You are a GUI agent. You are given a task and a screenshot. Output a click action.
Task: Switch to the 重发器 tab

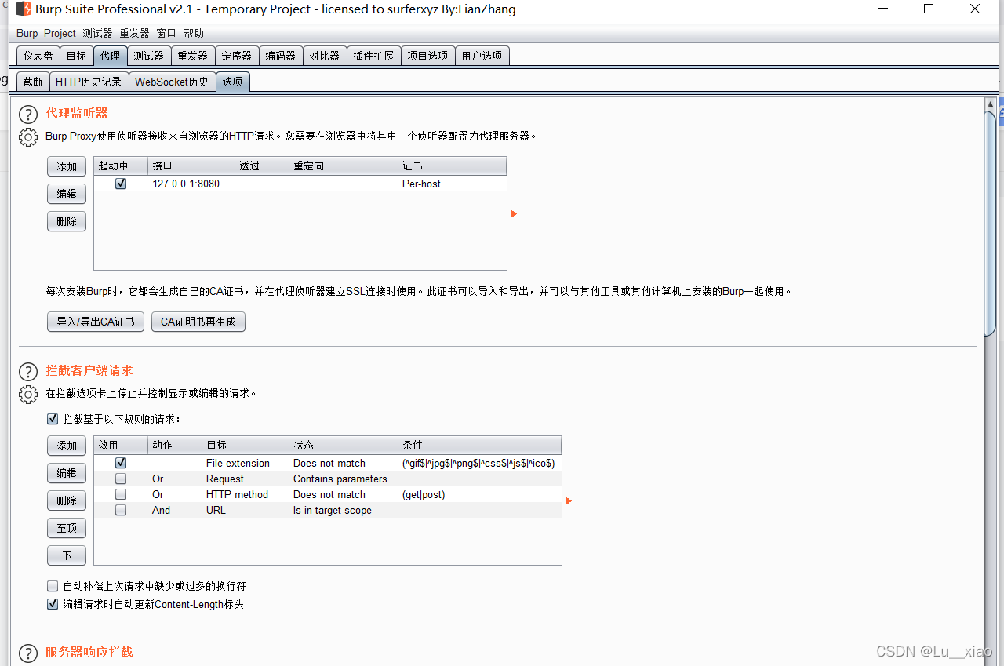pyautogui.click(x=192, y=56)
